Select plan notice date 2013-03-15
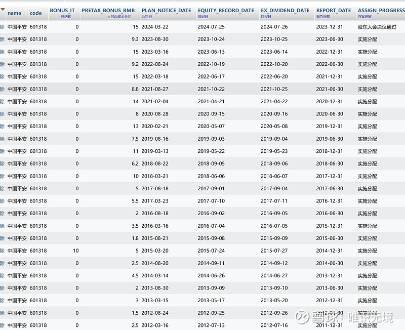Viewport: 405px width, 330px height. pos(155,300)
